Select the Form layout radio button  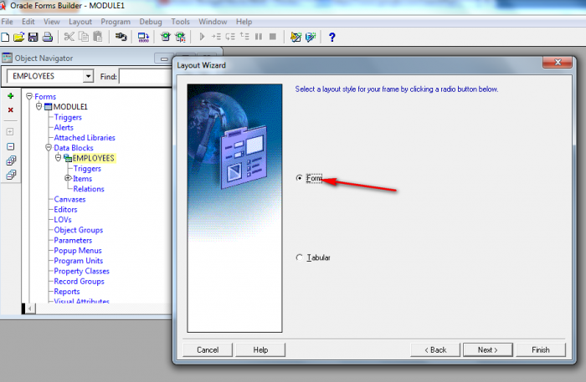click(299, 178)
